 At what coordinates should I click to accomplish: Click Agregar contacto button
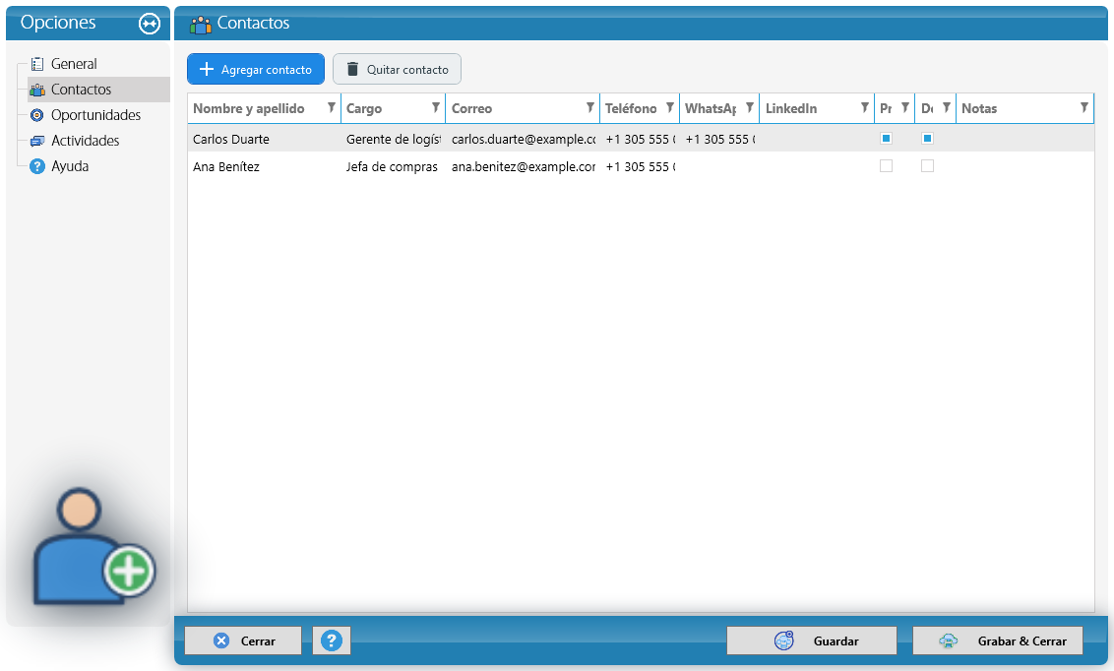256,69
